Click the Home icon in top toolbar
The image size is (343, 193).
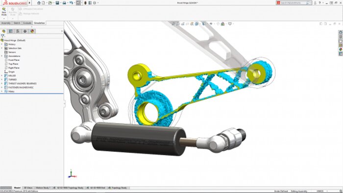[x=39, y=3]
